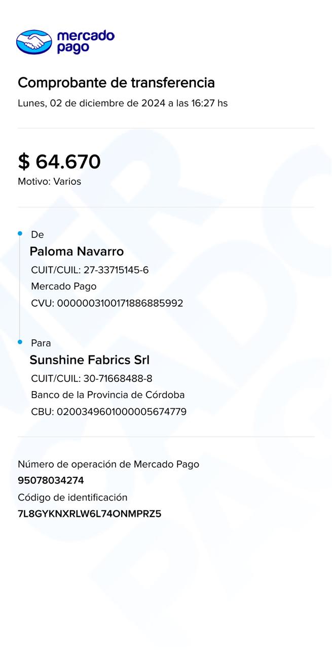This screenshot has width=332, height=650.
Task: Click the "Código de identificación" label
Action: point(72,498)
